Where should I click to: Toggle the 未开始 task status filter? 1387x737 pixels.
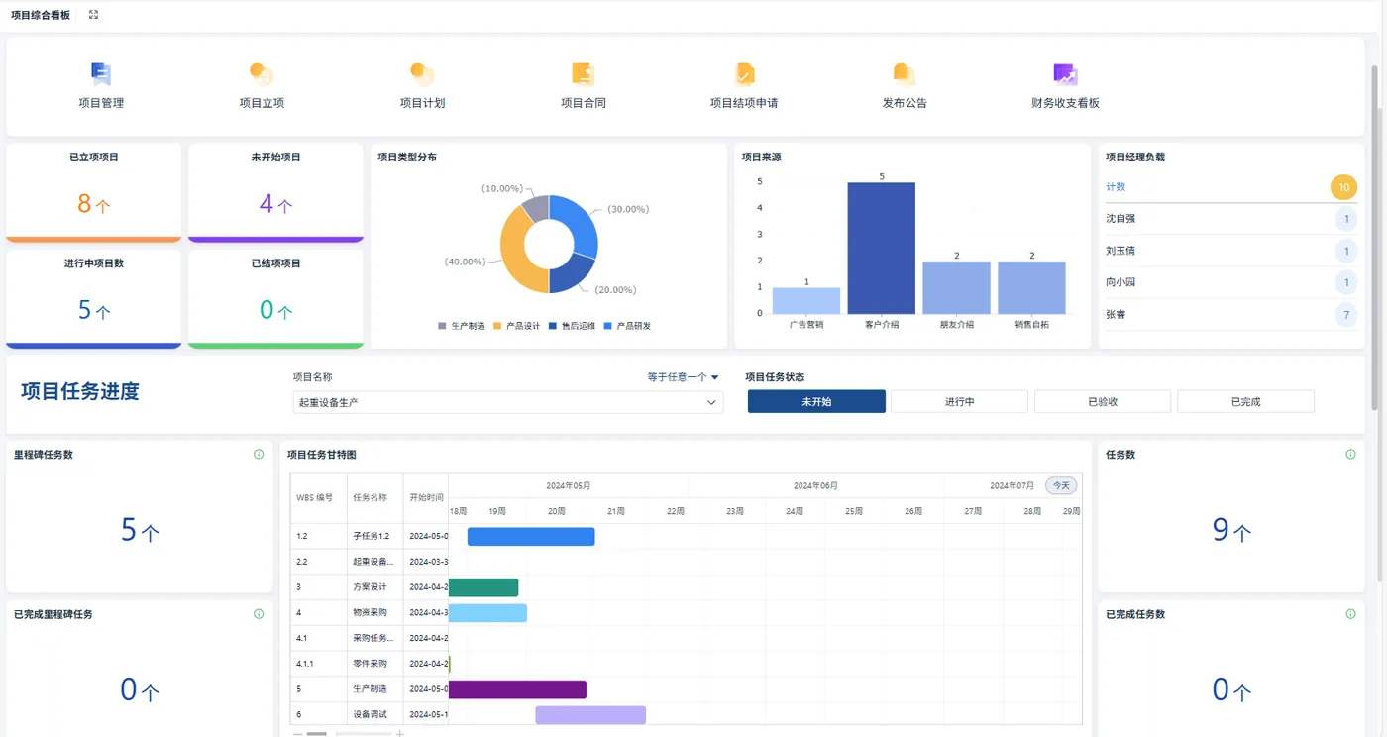816,401
